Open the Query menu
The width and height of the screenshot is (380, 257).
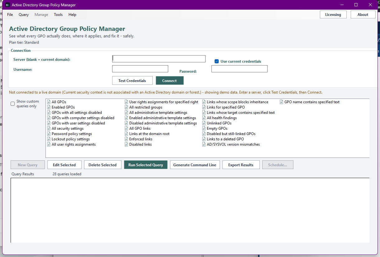tap(24, 15)
